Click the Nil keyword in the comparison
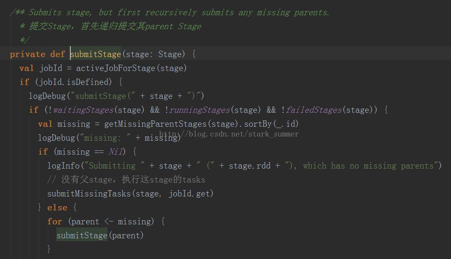 point(116,152)
